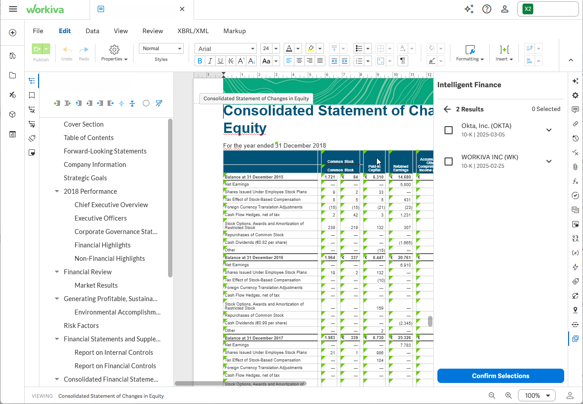Check the Okta, Inc. (OKTA) result checkbox
Screen dimensions: 583x404
449,130
